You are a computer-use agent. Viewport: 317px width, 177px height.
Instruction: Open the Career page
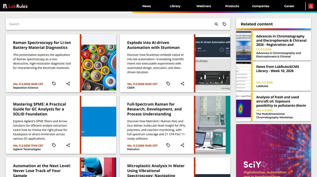tap(289, 6)
